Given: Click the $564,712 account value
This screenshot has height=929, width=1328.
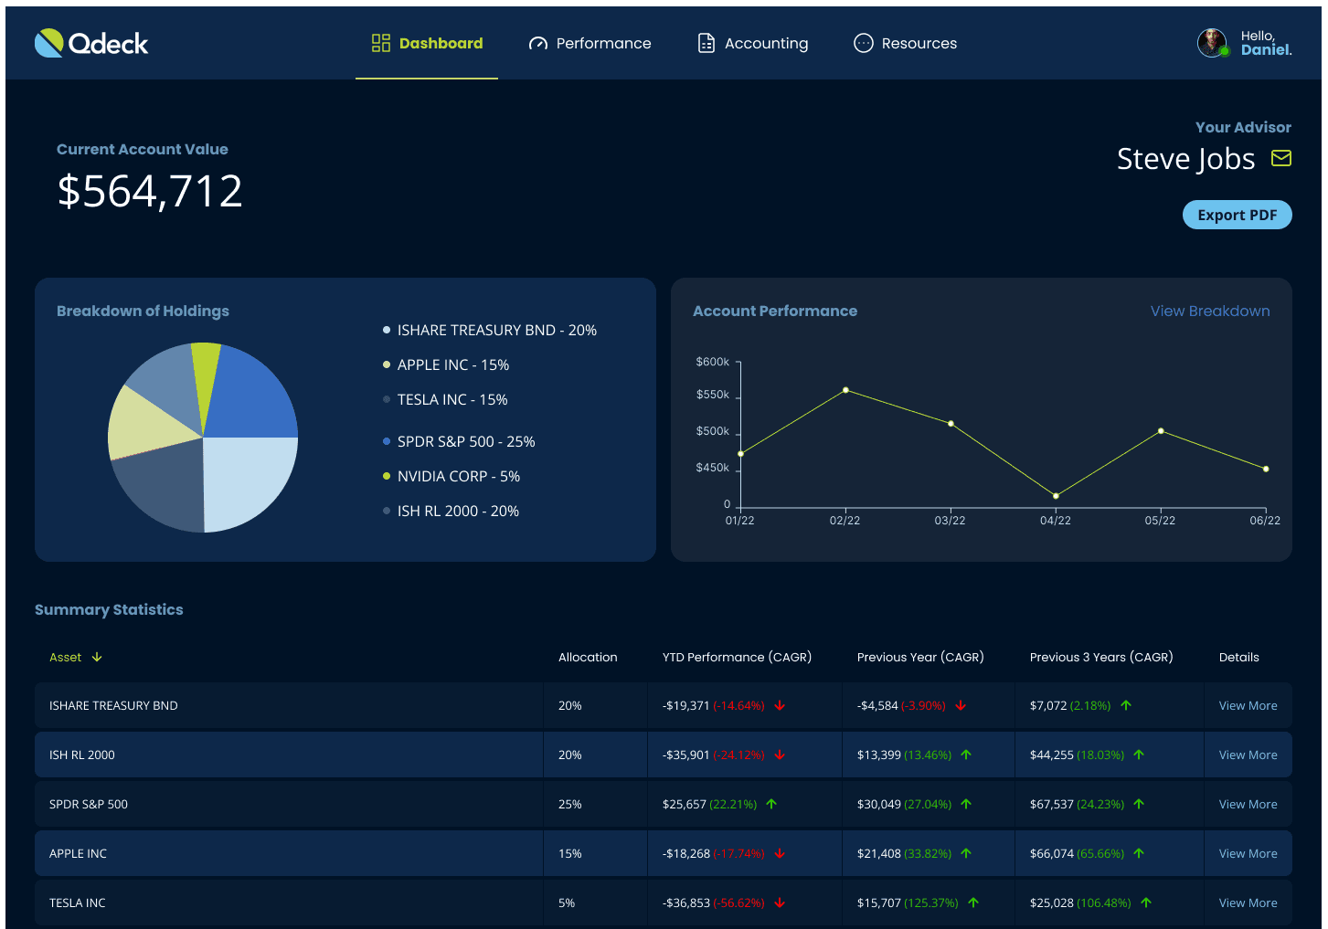Looking at the screenshot, I should pos(150,191).
